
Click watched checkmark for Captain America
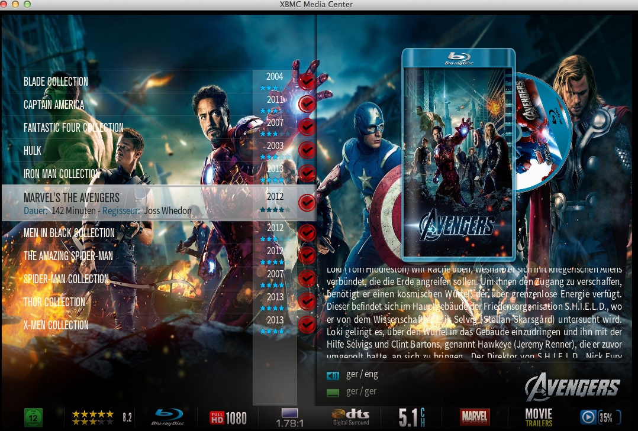(x=307, y=104)
